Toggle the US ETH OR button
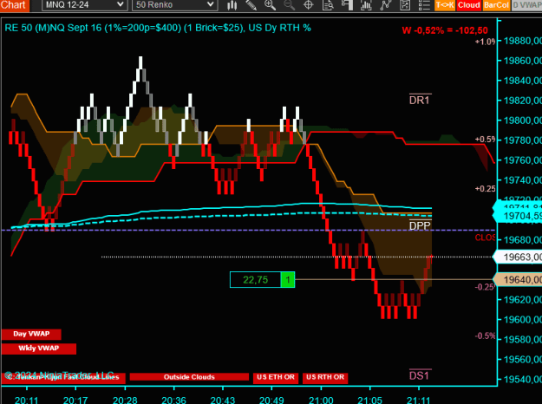The height and width of the screenshot is (404, 542). pyautogui.click(x=276, y=377)
